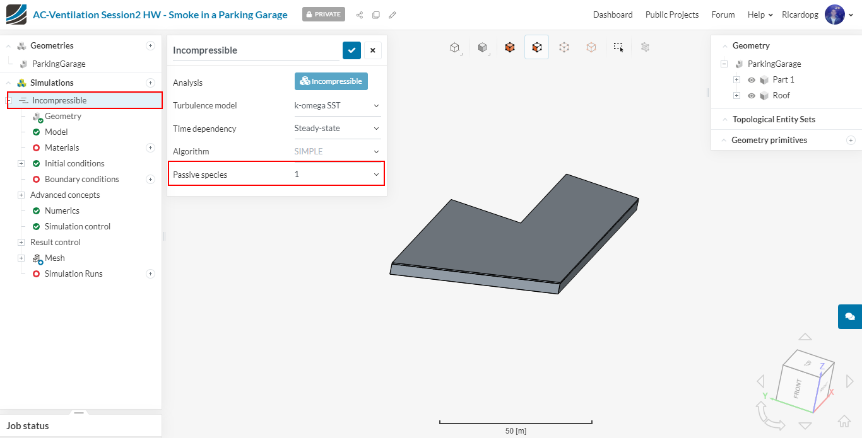Open the Forum link
This screenshot has width=862, height=438.
723,14
